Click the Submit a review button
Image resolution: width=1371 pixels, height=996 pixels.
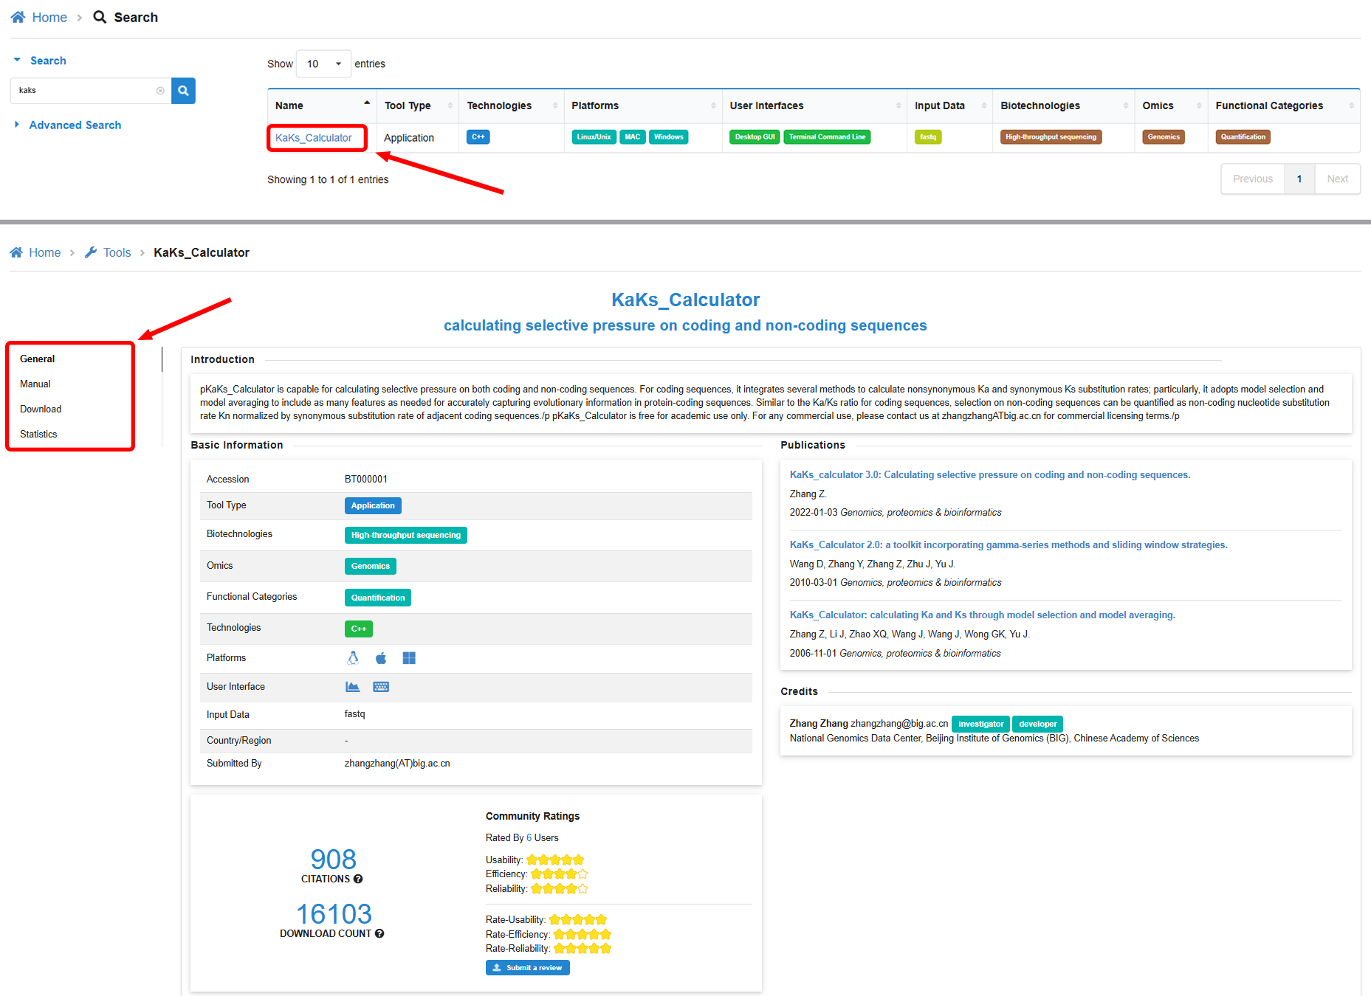(x=527, y=967)
